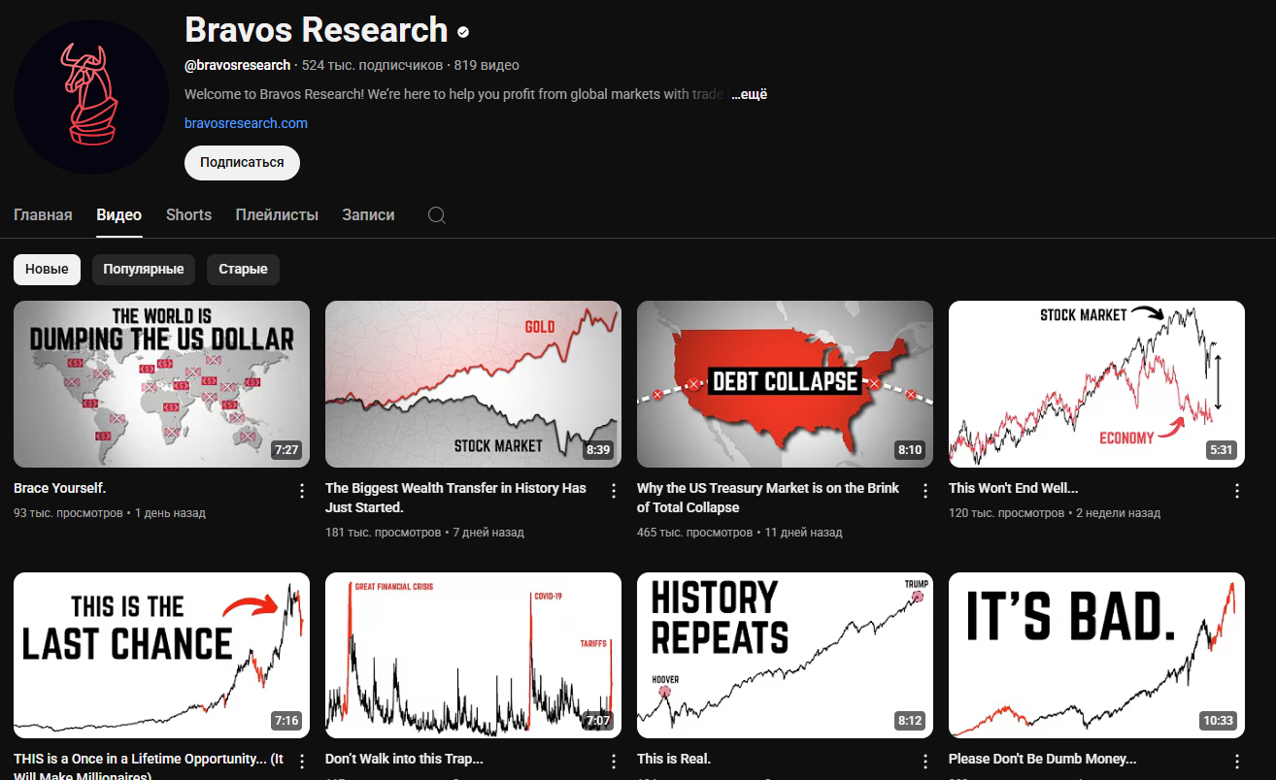Sort videos by Старые chip

coord(243,270)
